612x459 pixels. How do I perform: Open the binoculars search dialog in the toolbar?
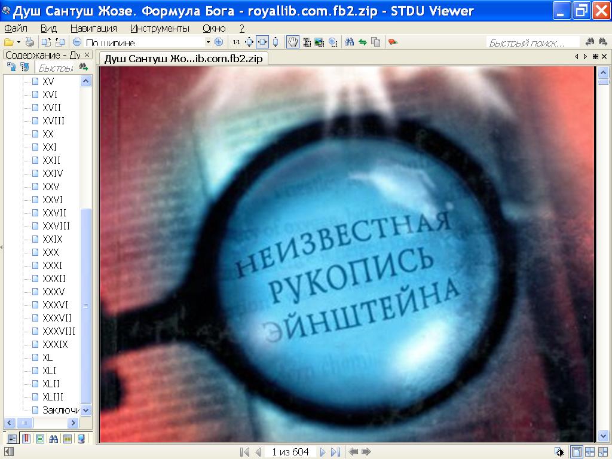[349, 42]
